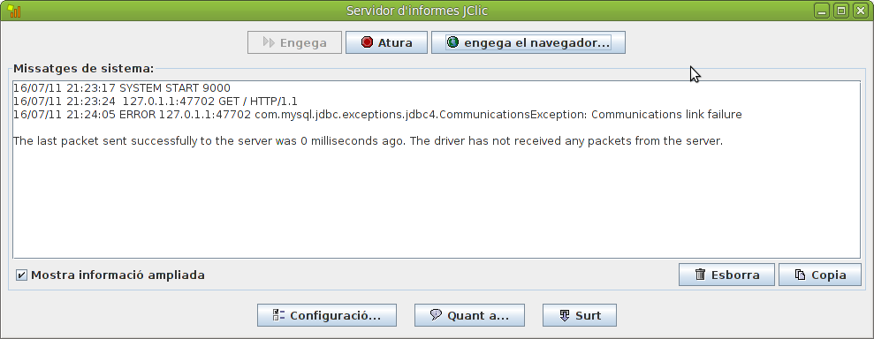Click the SYSTEM START 9000 log line
This screenshot has height=339, width=874.
pyautogui.click(x=122, y=88)
